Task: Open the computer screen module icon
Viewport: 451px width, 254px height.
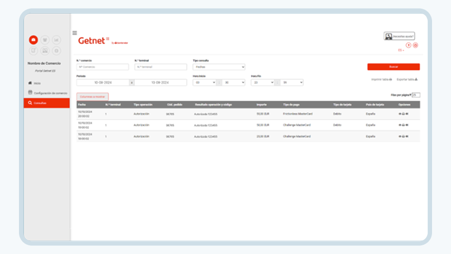Action: tap(45, 50)
